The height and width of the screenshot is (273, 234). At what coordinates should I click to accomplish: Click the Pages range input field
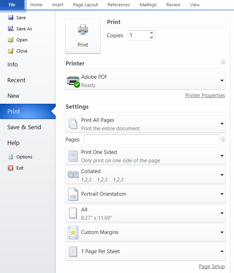[152, 139]
